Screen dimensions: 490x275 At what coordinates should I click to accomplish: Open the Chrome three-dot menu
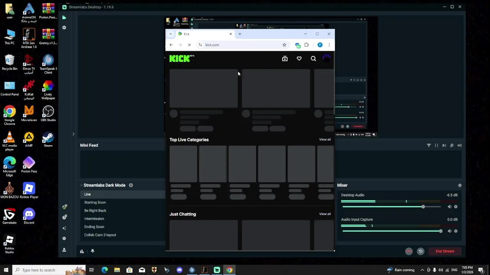tap(329, 45)
